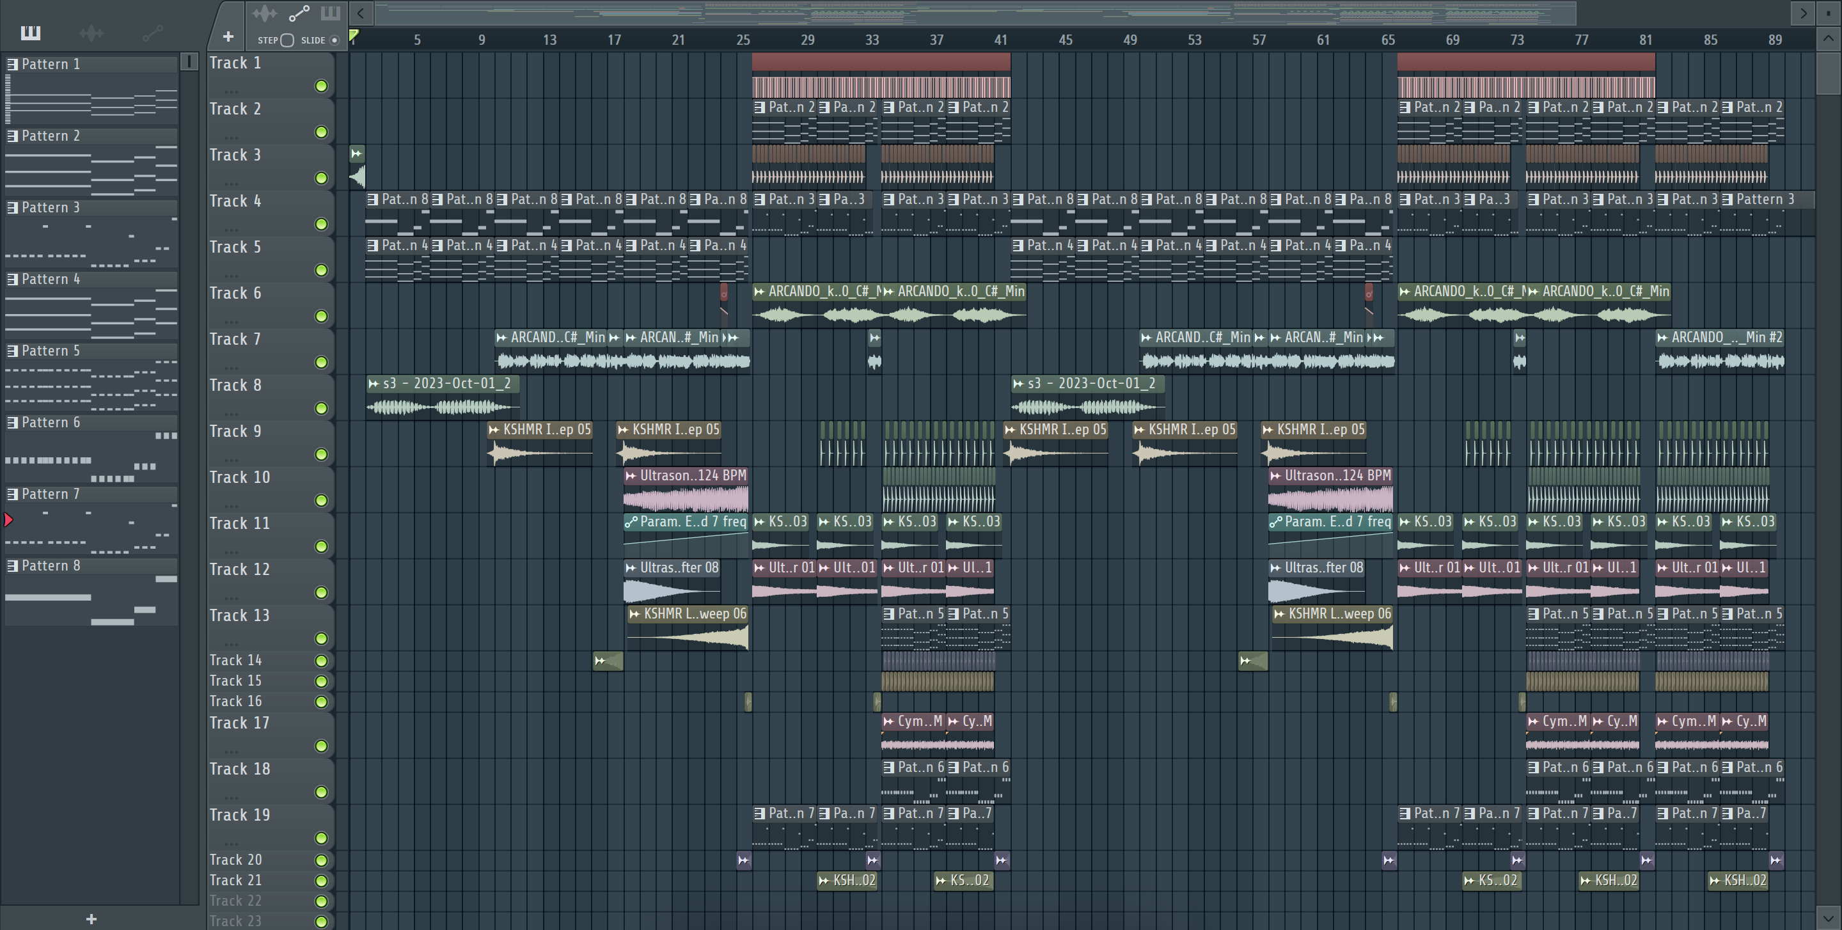Open clip menu of the 'Pattern 3' clip on Track 4
This screenshot has width=1842, height=930.
(x=1728, y=200)
